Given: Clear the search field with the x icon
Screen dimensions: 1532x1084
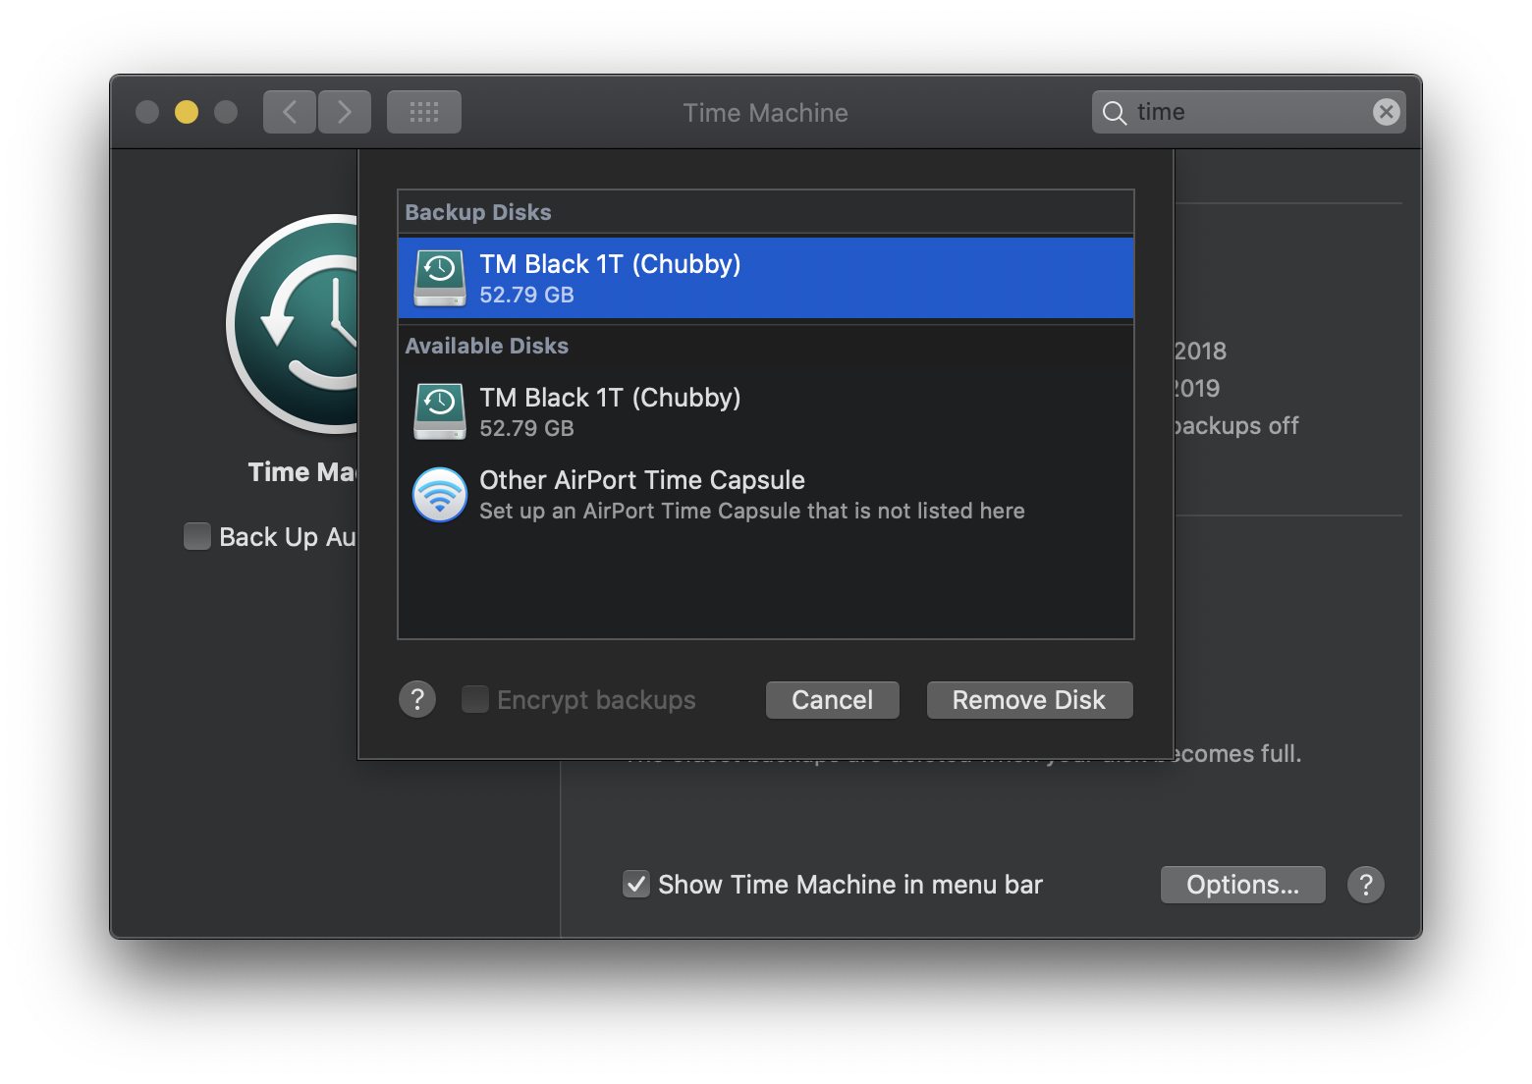Looking at the screenshot, I should click(1386, 111).
